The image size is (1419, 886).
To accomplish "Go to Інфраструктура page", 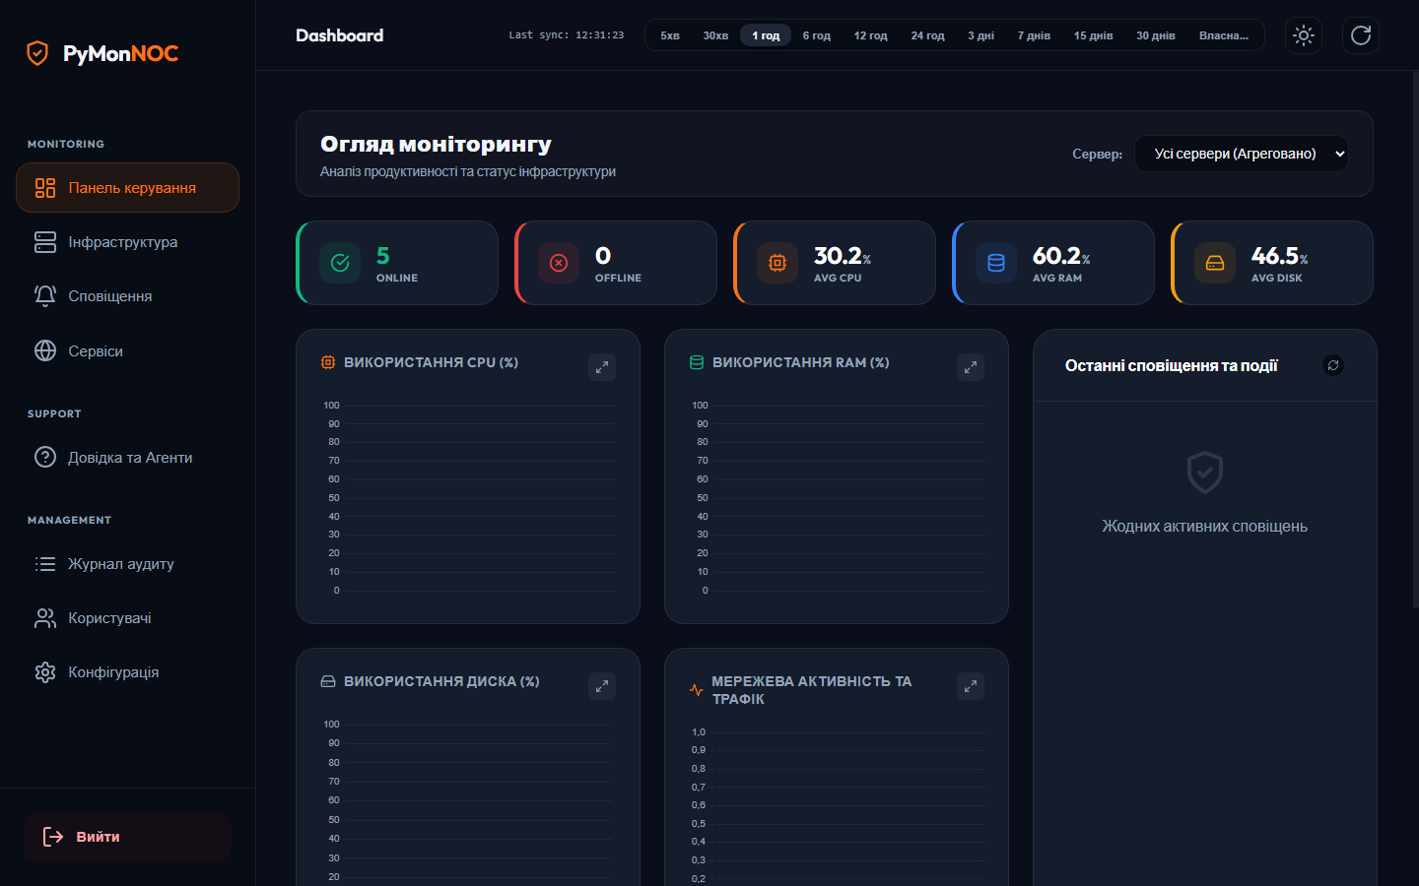I will tap(127, 242).
